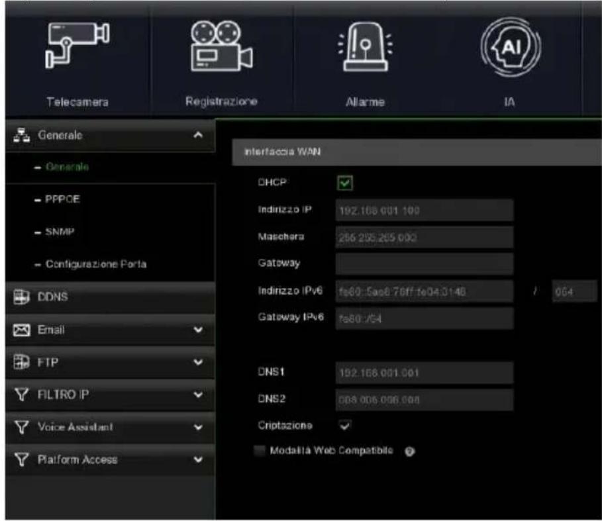Click the network icon beside Generale

pos(21,135)
